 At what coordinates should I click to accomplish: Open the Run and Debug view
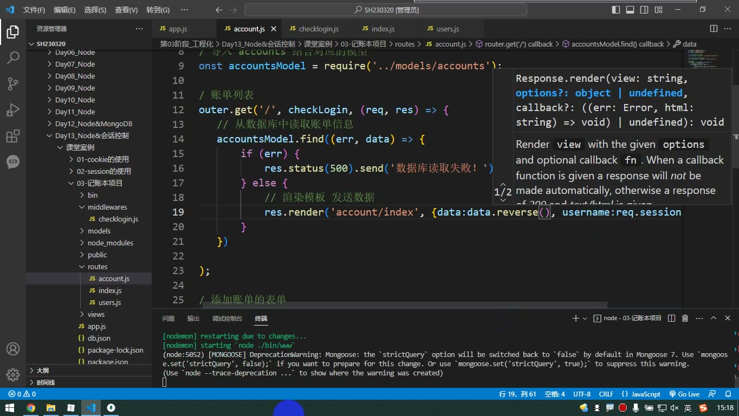13,110
